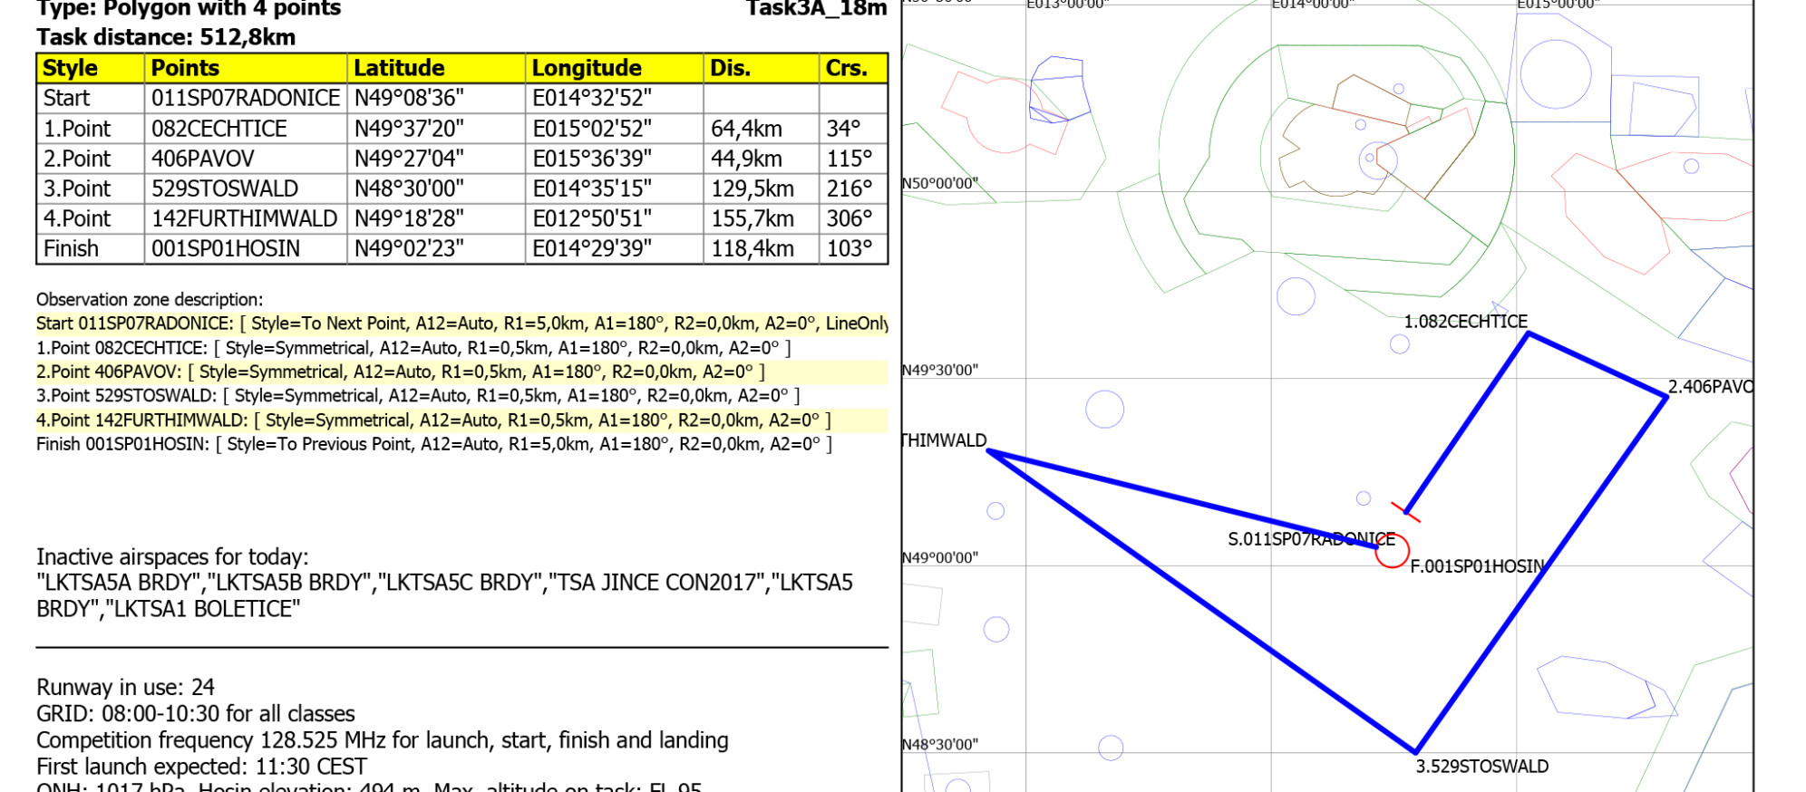Screen dimensions: 1806x792
Task: Click the 1.082CECHTICE label on the map
Action: point(1465,322)
